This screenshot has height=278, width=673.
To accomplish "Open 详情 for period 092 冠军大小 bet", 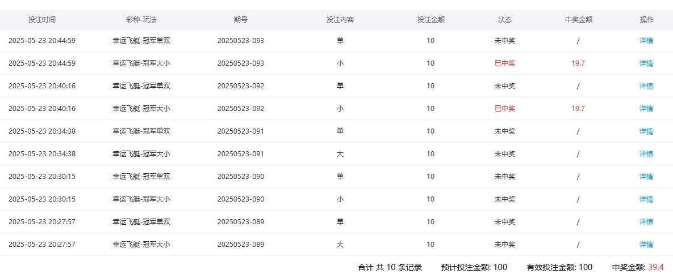I will [646, 109].
